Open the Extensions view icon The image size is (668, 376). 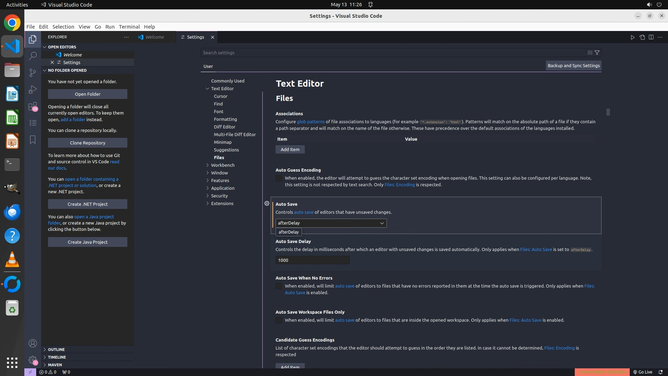coord(33,106)
